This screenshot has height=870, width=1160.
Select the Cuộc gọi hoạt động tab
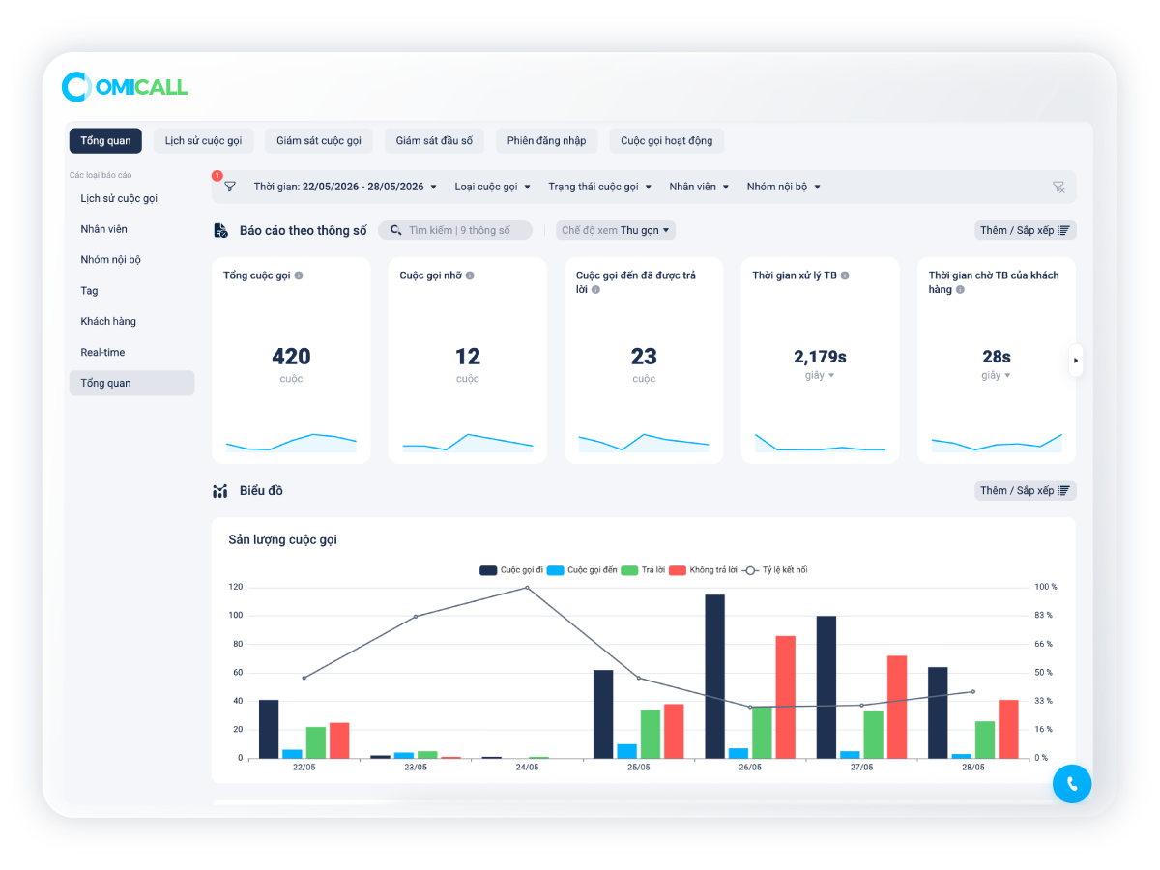click(667, 141)
